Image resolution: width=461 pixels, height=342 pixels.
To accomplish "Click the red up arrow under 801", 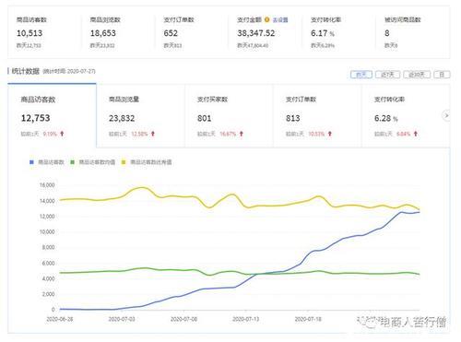I will click(x=242, y=134).
